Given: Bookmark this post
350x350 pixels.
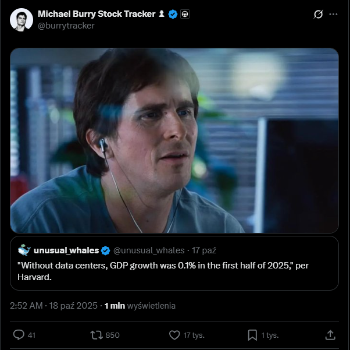Looking at the screenshot, I should [252, 335].
